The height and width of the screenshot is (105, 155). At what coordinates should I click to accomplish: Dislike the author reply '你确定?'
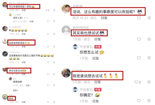pos(149,101)
